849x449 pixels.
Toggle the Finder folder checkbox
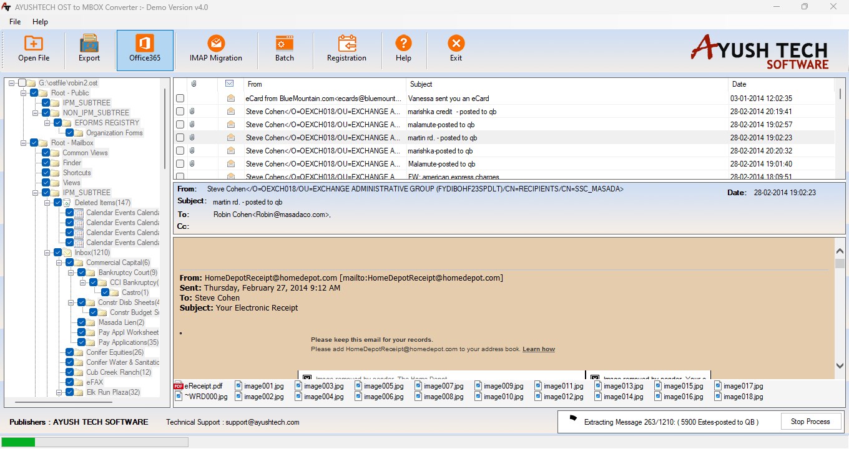pos(46,163)
